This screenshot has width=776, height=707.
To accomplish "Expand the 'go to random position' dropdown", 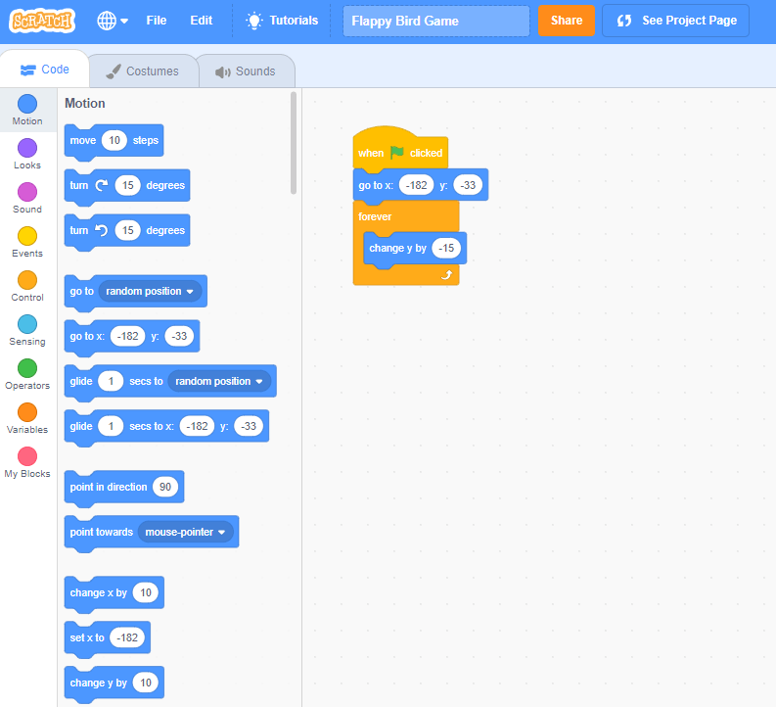I will (189, 292).
